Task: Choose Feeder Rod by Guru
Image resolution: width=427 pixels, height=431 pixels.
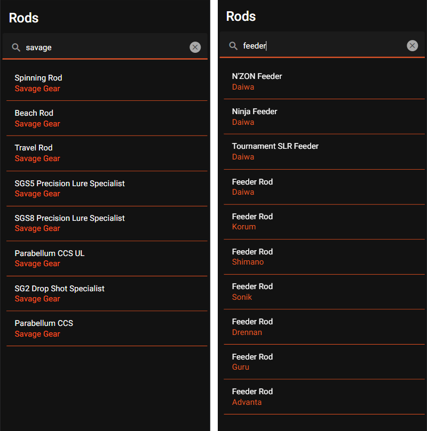Action: (x=324, y=362)
